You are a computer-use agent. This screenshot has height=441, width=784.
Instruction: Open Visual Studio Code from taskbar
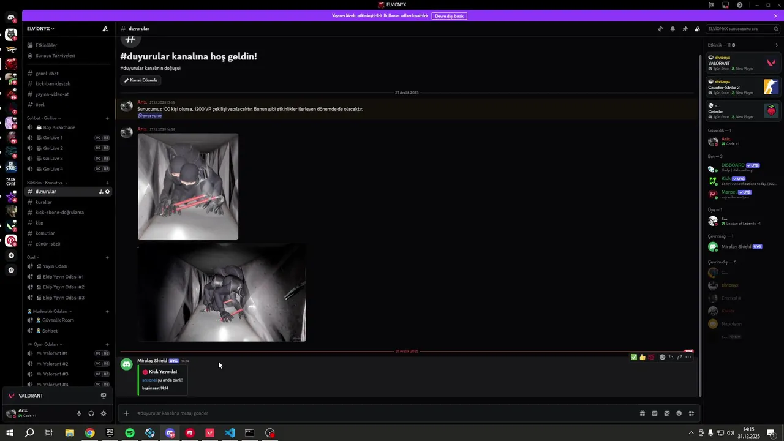230,433
